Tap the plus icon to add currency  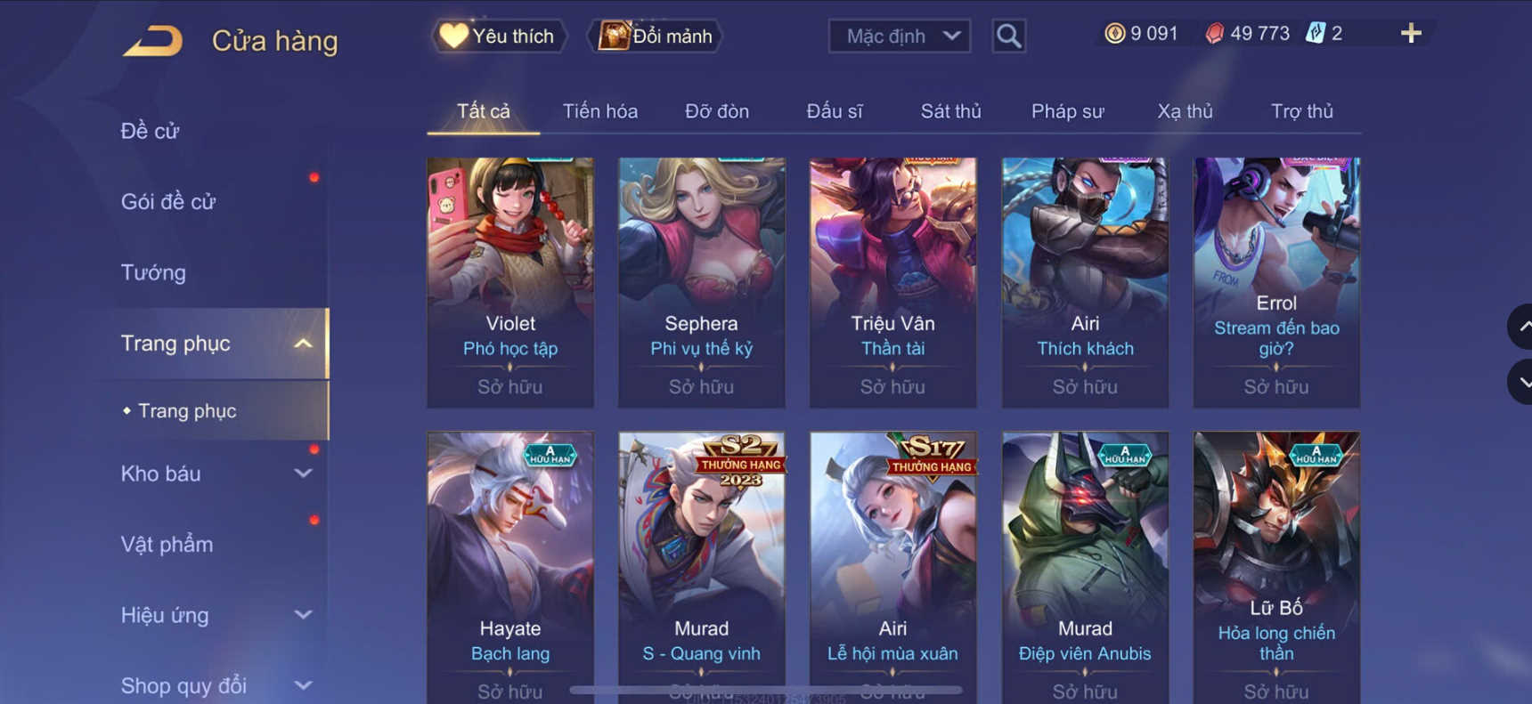coord(1411,34)
